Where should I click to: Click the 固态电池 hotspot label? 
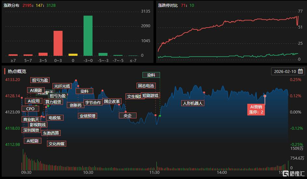tap(146, 86)
